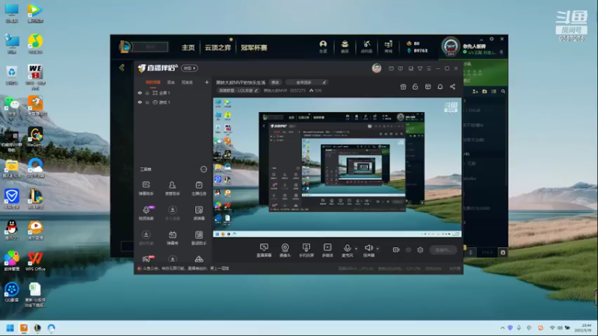Image resolution: width=598 pixels, height=336 pixels.
Task: Edit the stream tag pill with pencil icon
Action: (x=306, y=82)
